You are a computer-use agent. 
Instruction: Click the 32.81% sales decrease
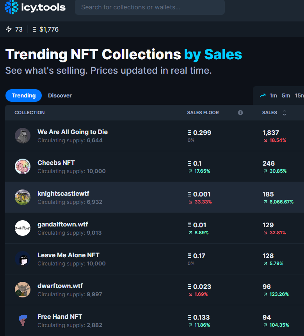277,233
